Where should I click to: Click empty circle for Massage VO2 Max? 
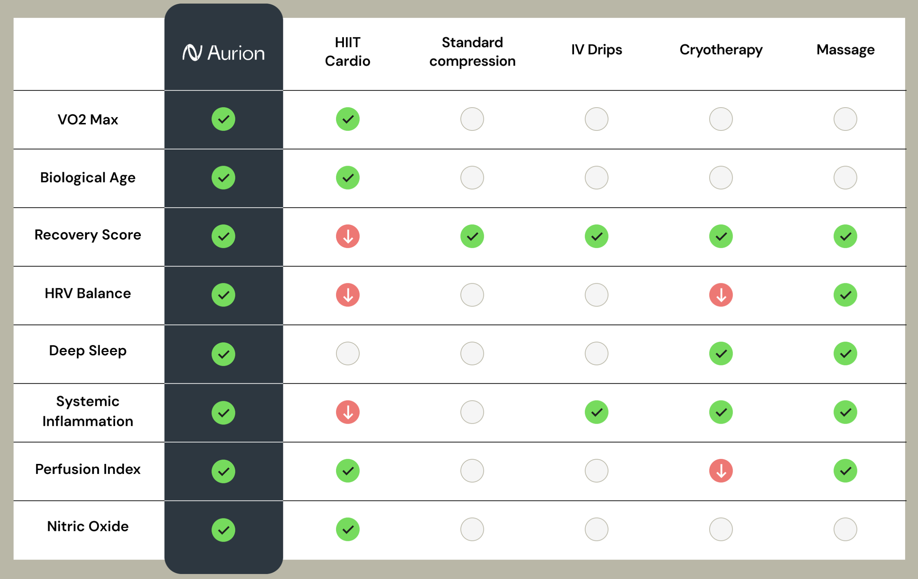click(845, 119)
